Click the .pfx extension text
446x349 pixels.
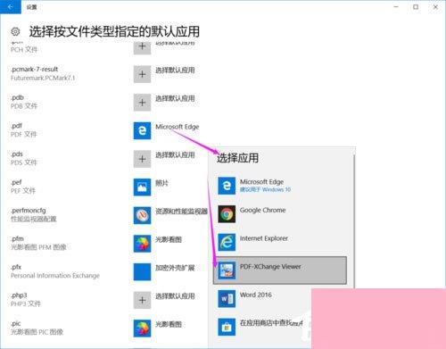(x=16, y=267)
